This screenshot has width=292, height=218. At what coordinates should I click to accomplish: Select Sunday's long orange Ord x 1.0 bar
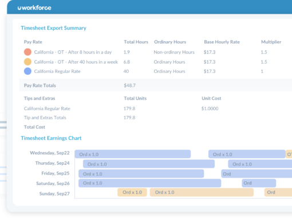point(202,192)
